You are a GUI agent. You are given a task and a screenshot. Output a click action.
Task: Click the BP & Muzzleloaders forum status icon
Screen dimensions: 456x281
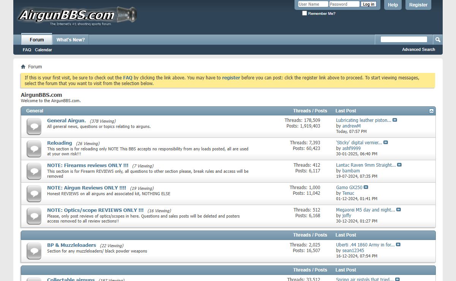tap(34, 251)
